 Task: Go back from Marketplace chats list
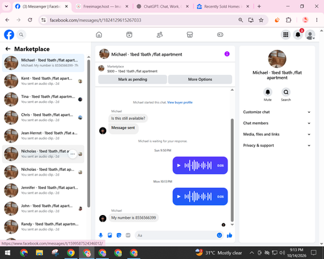pos(8,49)
